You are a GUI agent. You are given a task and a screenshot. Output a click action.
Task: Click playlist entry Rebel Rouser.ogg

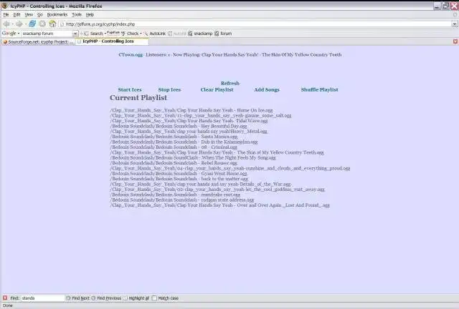174,162
